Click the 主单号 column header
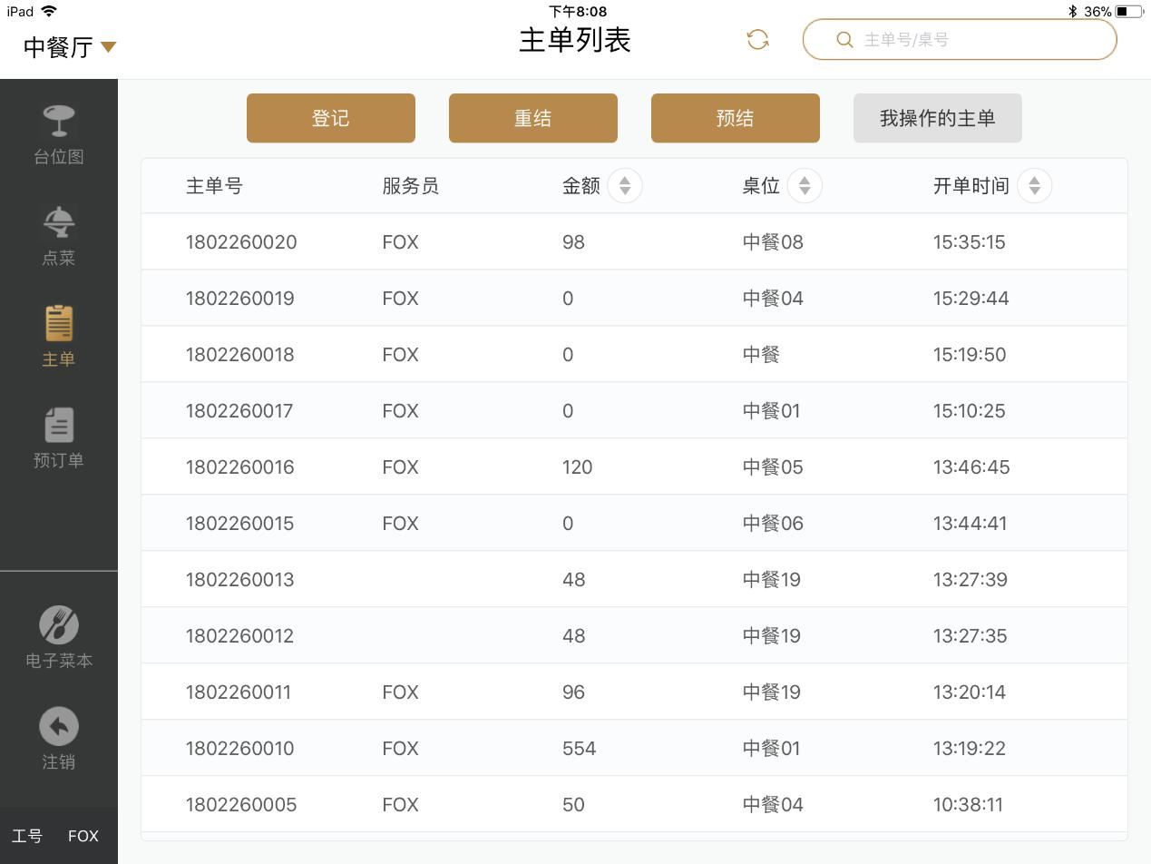This screenshot has height=864, width=1151. (214, 186)
